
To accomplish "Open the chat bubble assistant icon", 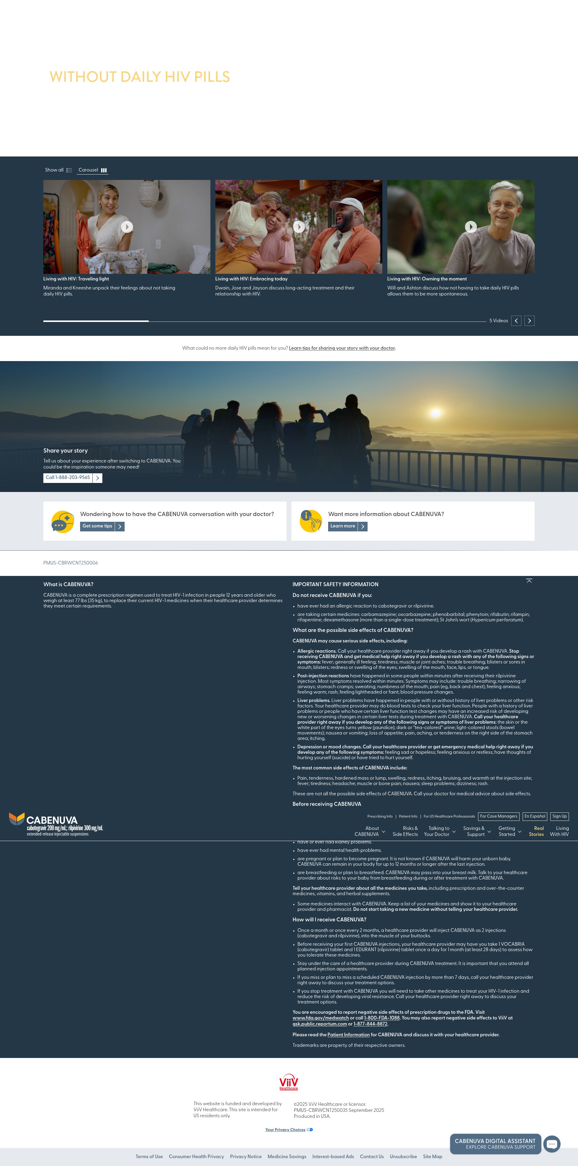I will tap(552, 1144).
